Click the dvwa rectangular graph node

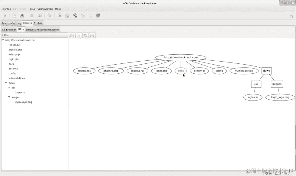coord(266,71)
